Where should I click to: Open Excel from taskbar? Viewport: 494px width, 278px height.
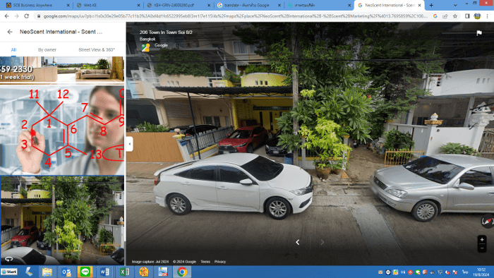click(124, 272)
